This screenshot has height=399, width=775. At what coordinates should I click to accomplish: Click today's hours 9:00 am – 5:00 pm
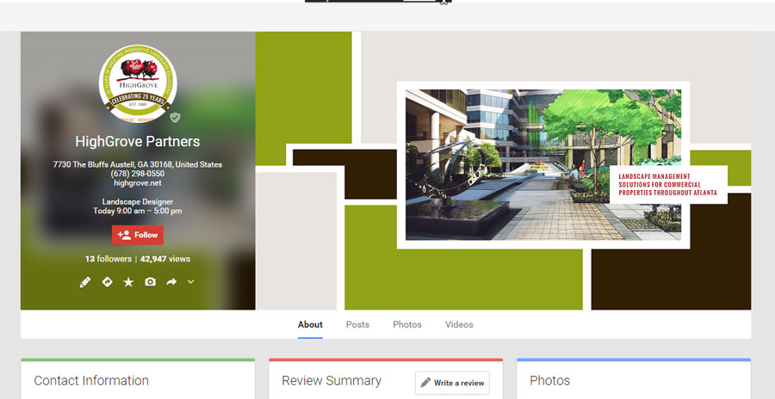(x=138, y=211)
